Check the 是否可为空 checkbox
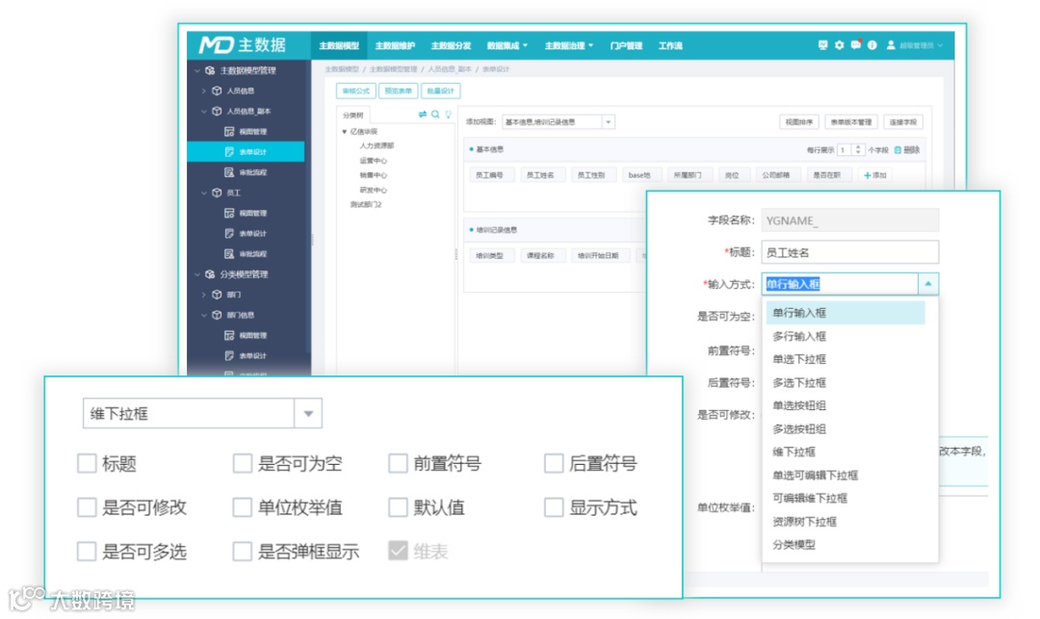This screenshot has width=1040, height=619. (242, 463)
